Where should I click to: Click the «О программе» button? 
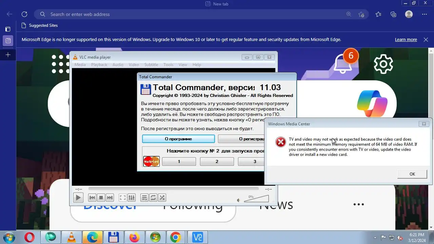[178, 139]
